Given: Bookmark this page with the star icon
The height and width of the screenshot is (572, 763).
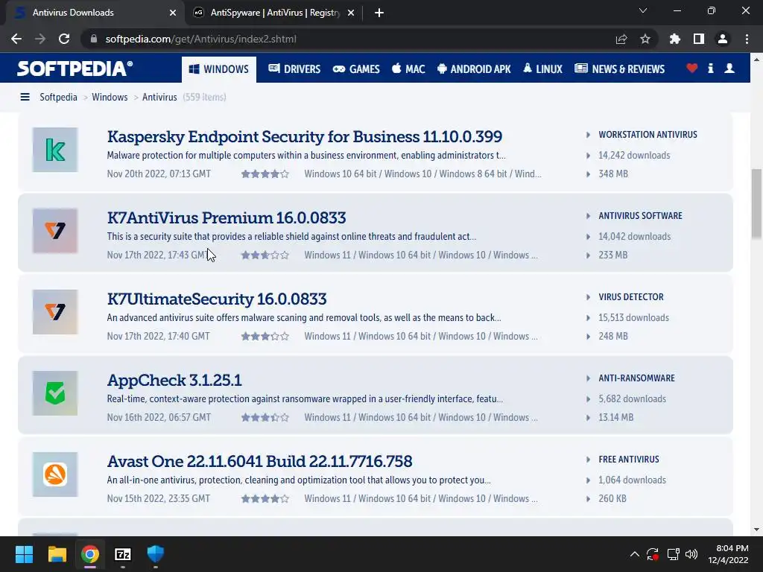Looking at the screenshot, I should (645, 39).
